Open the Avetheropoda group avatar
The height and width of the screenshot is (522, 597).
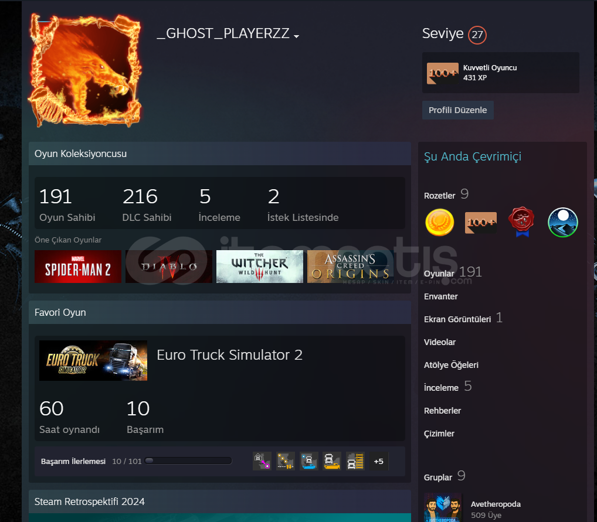pos(442,507)
